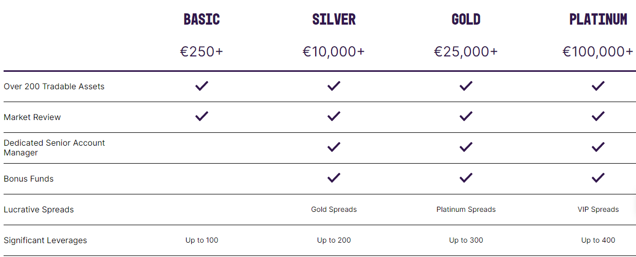Click the Basic checkmark for Over 200 Tradable Assets
The image size is (636, 257).
(x=202, y=86)
